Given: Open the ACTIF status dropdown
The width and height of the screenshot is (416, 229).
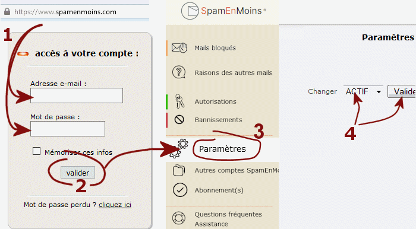Looking at the screenshot, I should tap(363, 91).
